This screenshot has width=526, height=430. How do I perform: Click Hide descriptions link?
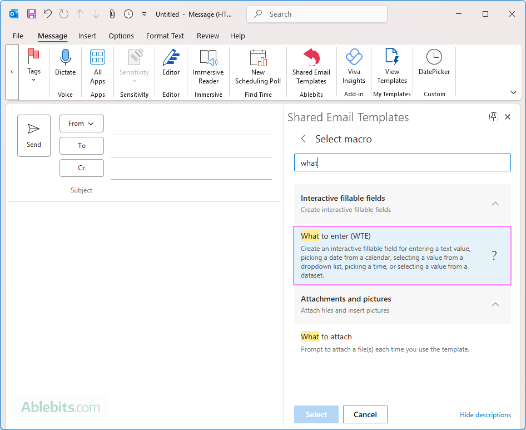[485, 415]
